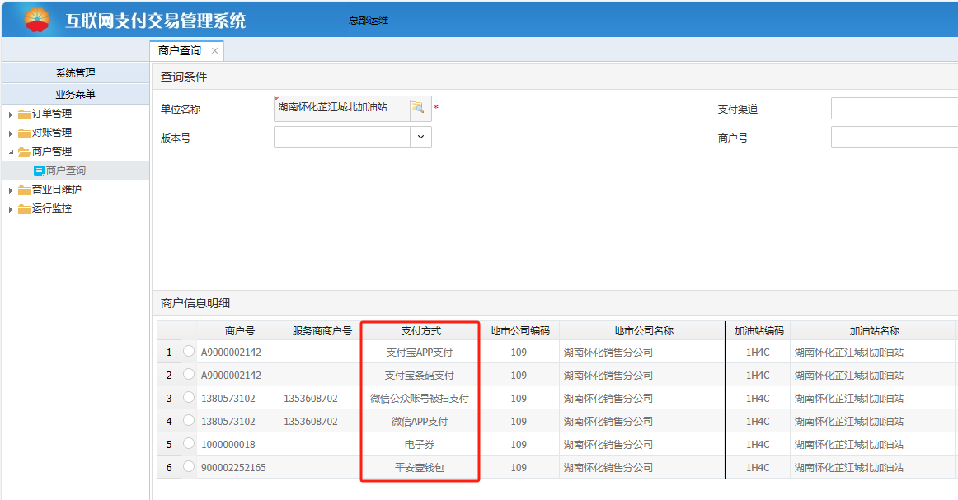
Task: Click the 对账管理 folder icon
Action: (x=24, y=133)
